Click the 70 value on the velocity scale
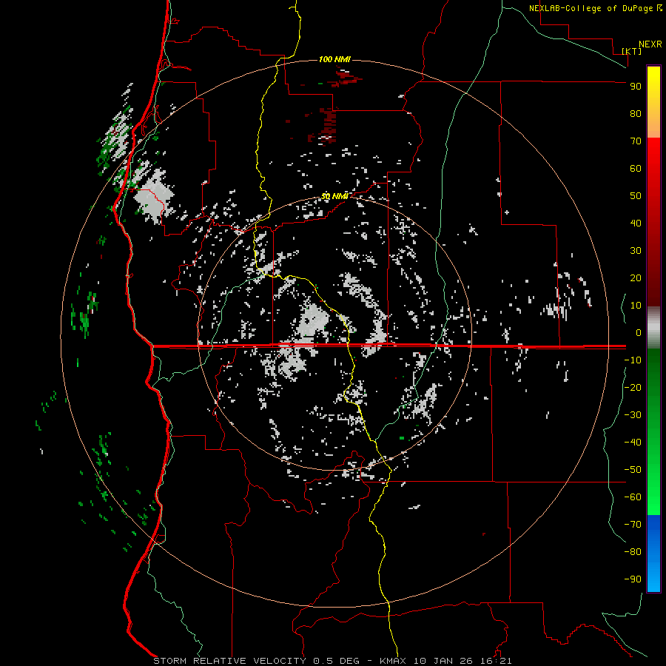 point(636,141)
